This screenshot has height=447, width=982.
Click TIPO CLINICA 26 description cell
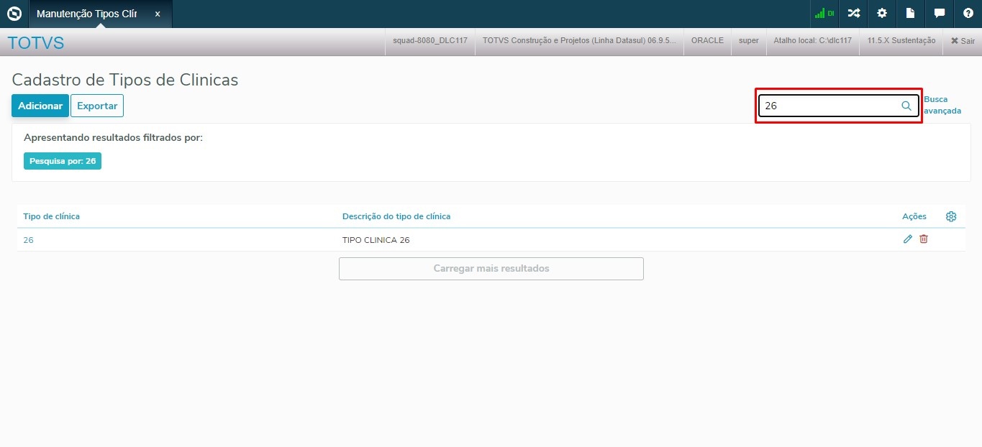pyautogui.click(x=376, y=240)
